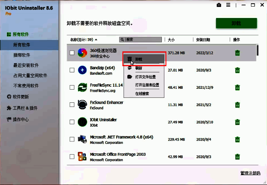Enable the FxSound Enhancer checkbox

point(72,104)
